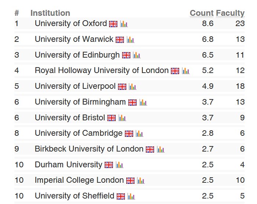Click the Count column header
Viewport: 257px width, 204px height.
tap(202, 13)
